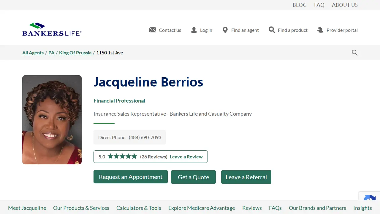Click the direct phone number (484) 690-7093

coord(145,137)
